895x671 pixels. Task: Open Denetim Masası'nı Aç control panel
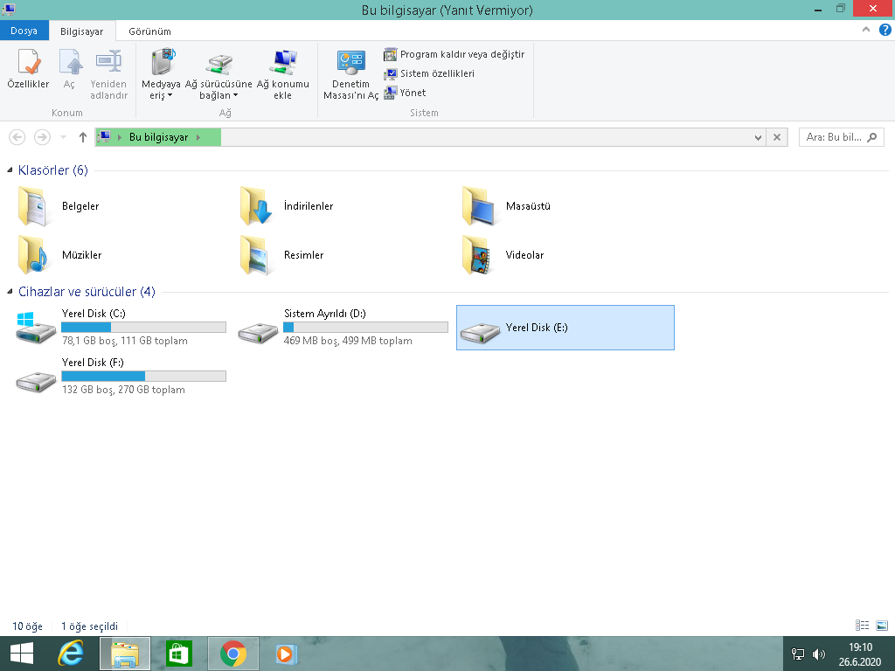click(x=351, y=74)
